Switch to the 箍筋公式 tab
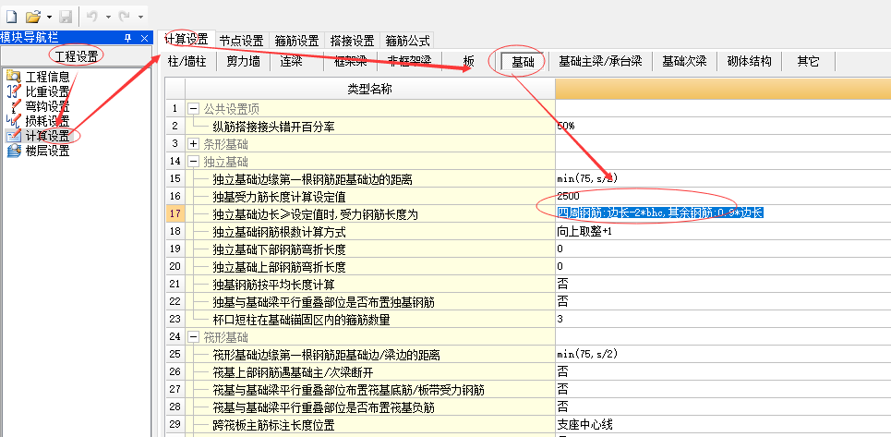The width and height of the screenshot is (891, 437). [407, 41]
